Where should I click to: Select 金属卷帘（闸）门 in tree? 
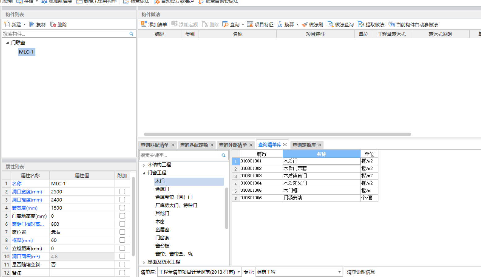[174, 197]
